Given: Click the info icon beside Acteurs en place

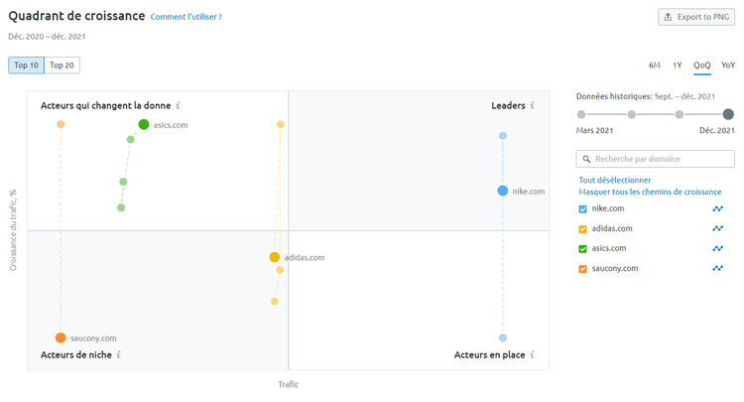Looking at the screenshot, I should pos(532,354).
